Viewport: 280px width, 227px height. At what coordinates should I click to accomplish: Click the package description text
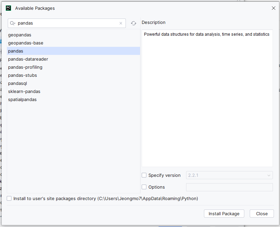[207, 34]
